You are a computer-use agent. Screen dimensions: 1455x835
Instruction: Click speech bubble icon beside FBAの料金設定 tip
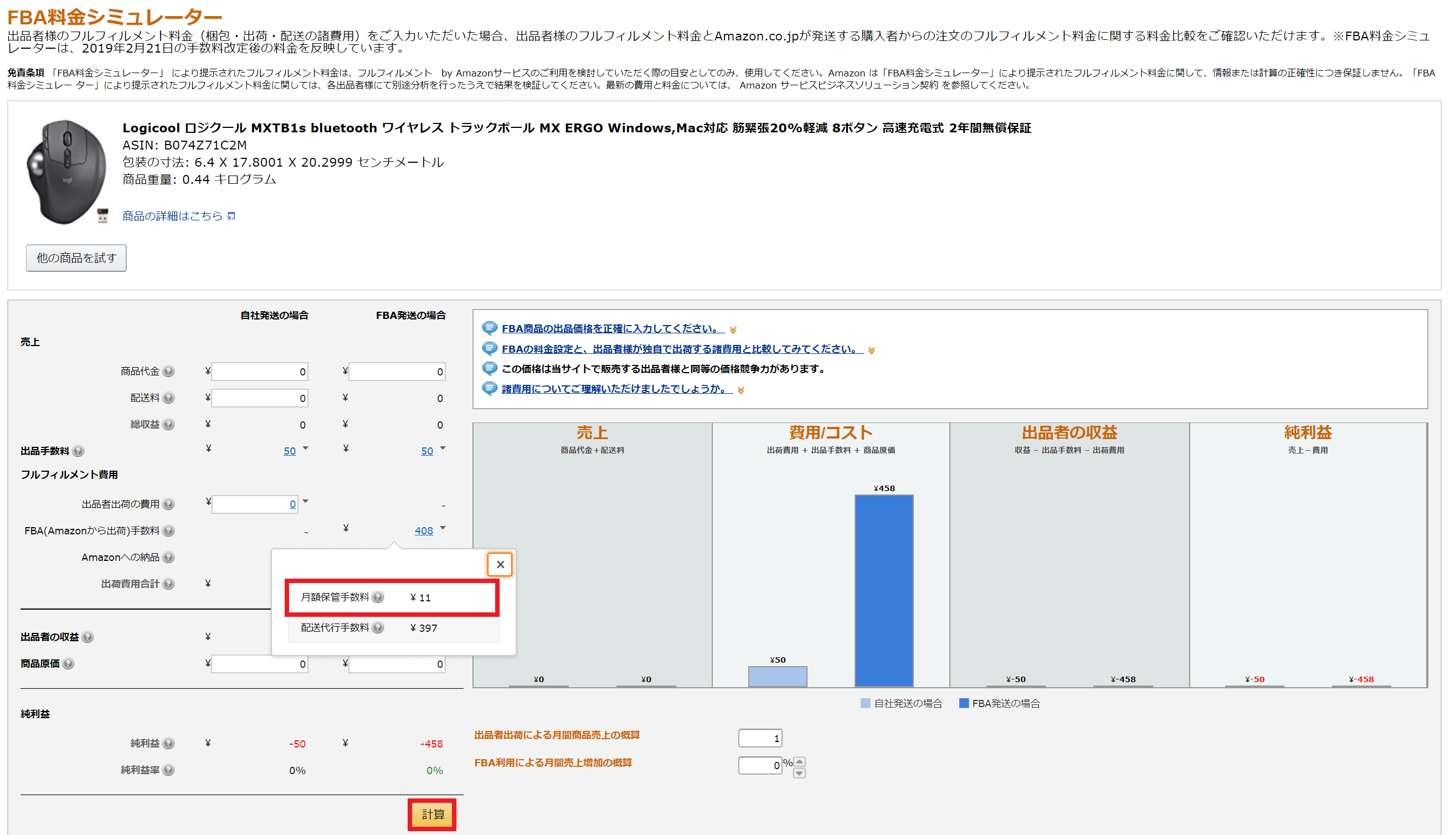tap(490, 349)
